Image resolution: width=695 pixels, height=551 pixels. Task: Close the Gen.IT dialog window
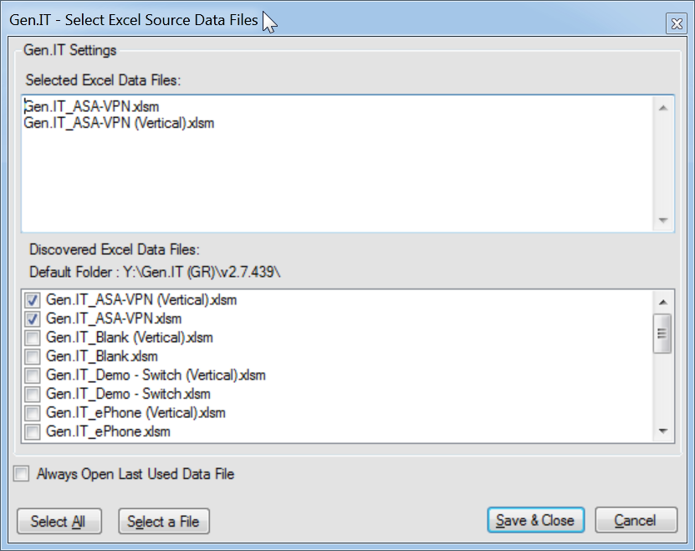click(x=676, y=24)
